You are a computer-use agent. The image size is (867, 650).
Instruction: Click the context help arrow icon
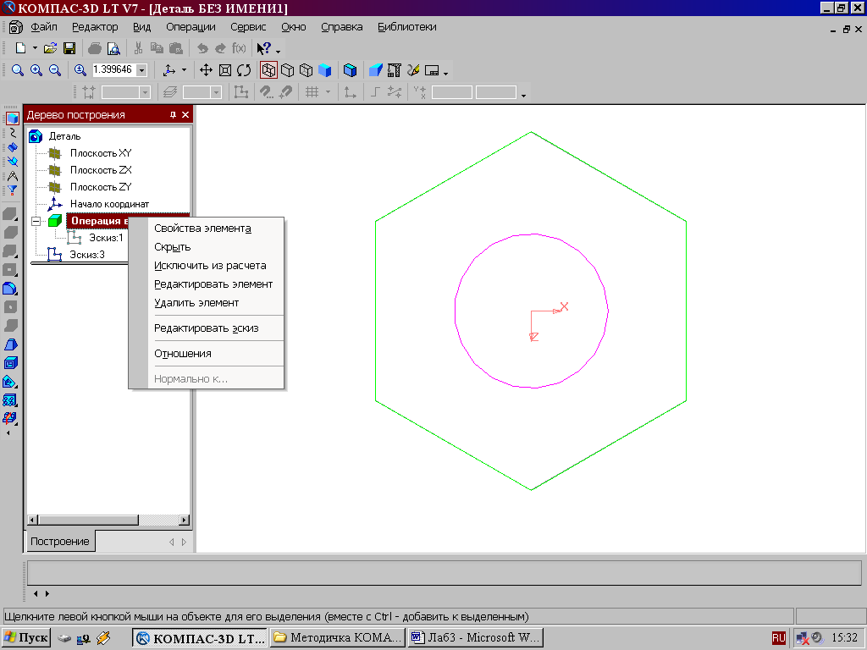pyautogui.click(x=264, y=49)
